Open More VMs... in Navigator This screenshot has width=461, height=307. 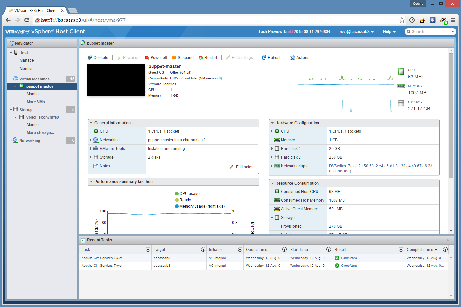[37, 102]
